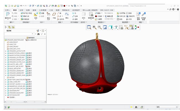Repaint the graphics window
The width and height of the screenshot is (180, 111).
105,27
